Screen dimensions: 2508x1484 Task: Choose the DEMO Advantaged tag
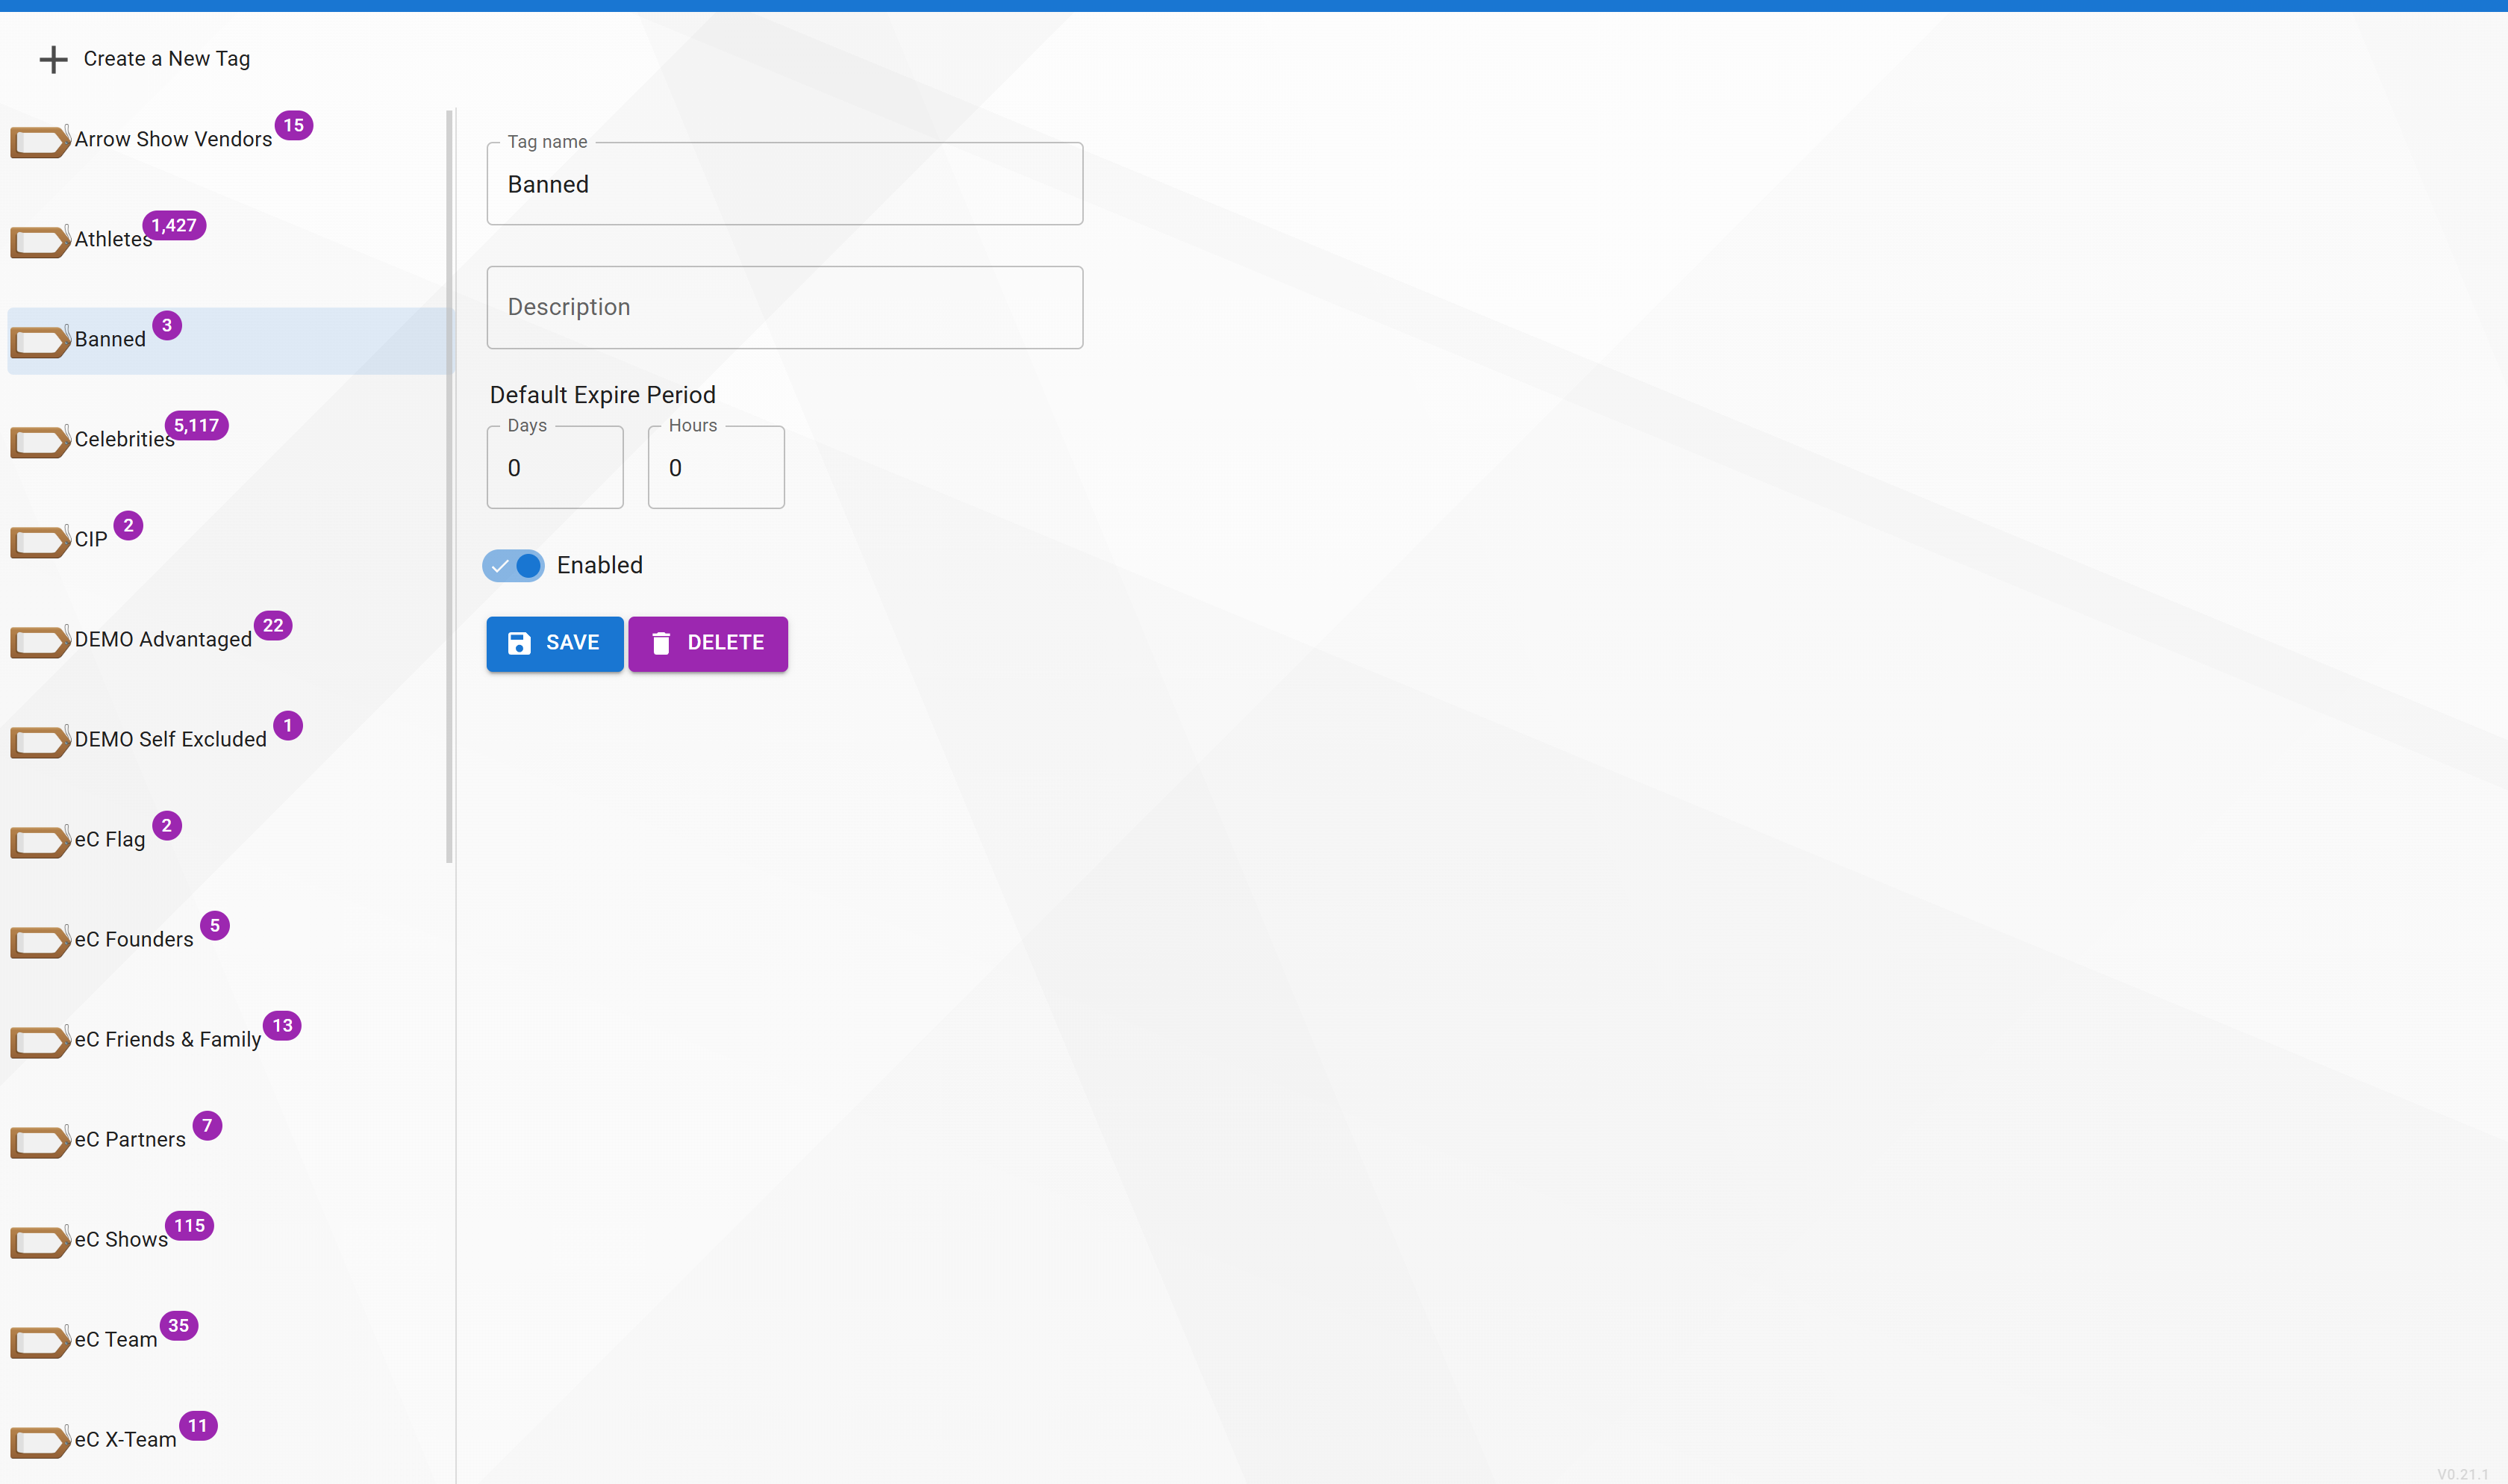click(163, 640)
